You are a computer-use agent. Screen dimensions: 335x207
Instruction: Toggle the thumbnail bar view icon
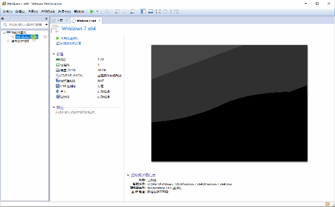[x=150, y=12]
